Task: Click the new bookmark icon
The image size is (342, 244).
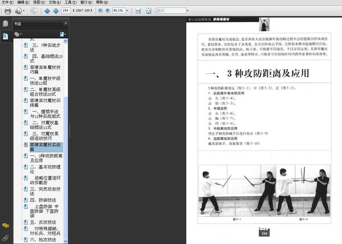Action: [x=63, y=34]
